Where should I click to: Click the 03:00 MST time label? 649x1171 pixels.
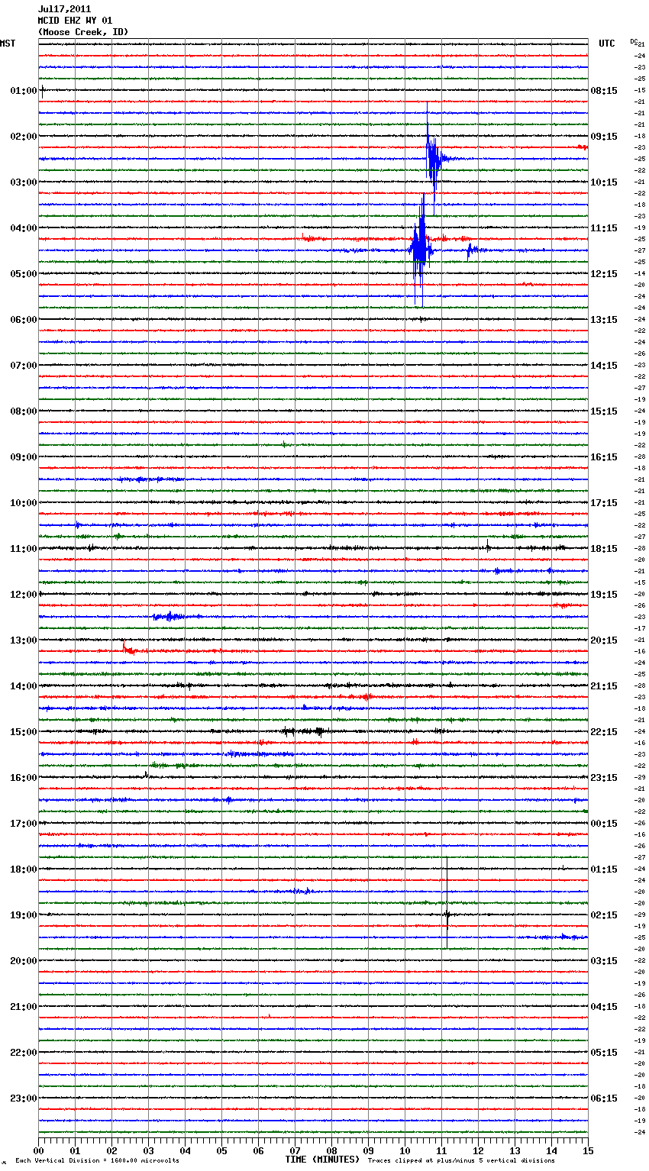click(24, 182)
